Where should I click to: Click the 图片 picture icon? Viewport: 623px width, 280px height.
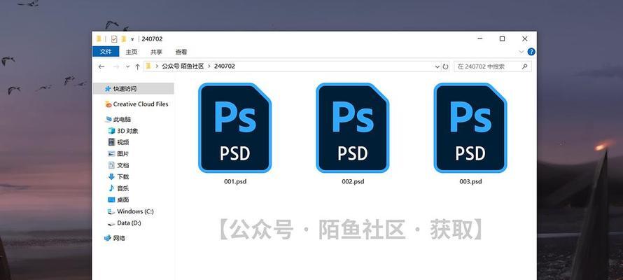click(111, 154)
